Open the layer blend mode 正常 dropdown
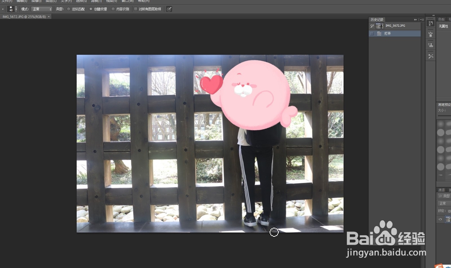Viewport: 451px width, 268px height. (x=444, y=204)
